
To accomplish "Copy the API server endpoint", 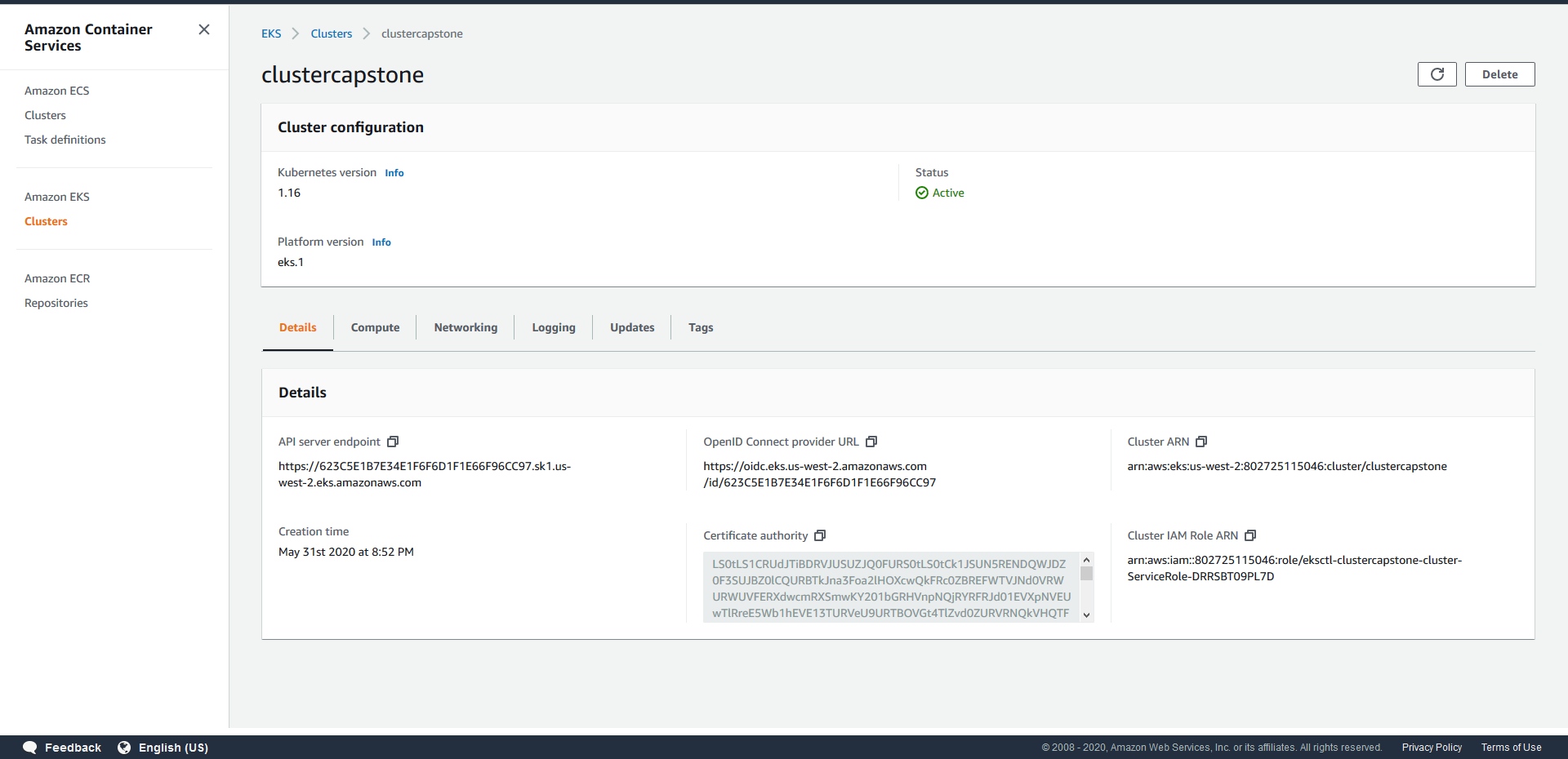I will point(393,442).
